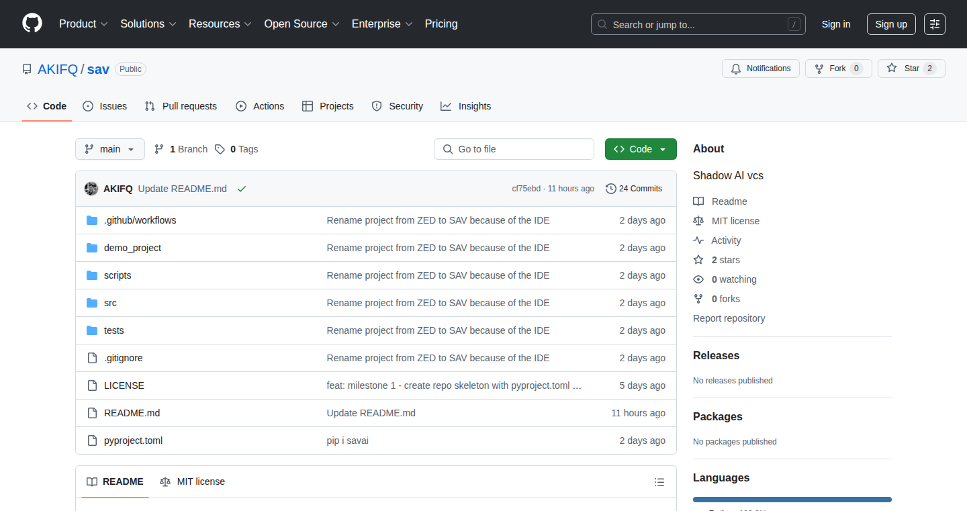
Task: Open the README outline list icon
Action: click(659, 482)
